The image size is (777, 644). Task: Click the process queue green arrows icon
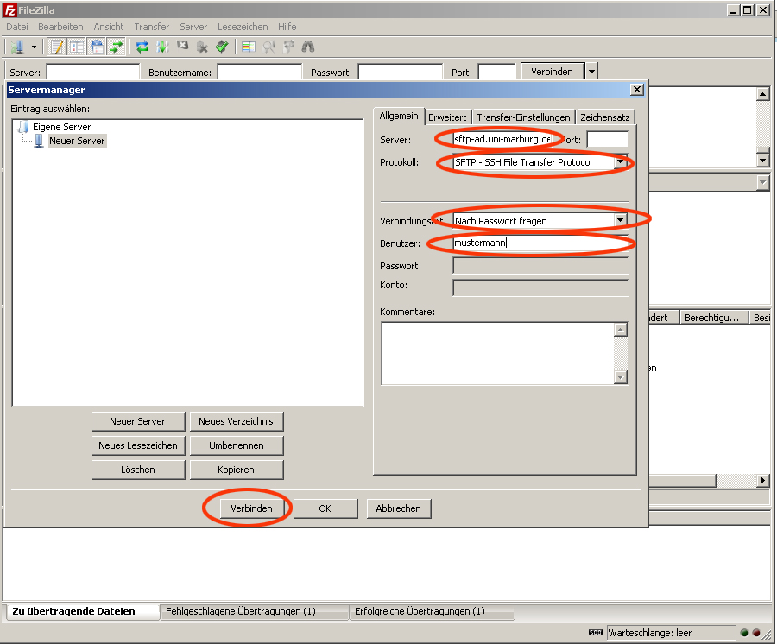[162, 47]
